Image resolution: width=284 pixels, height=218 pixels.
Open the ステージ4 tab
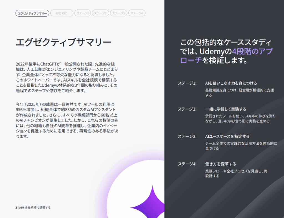137,13
